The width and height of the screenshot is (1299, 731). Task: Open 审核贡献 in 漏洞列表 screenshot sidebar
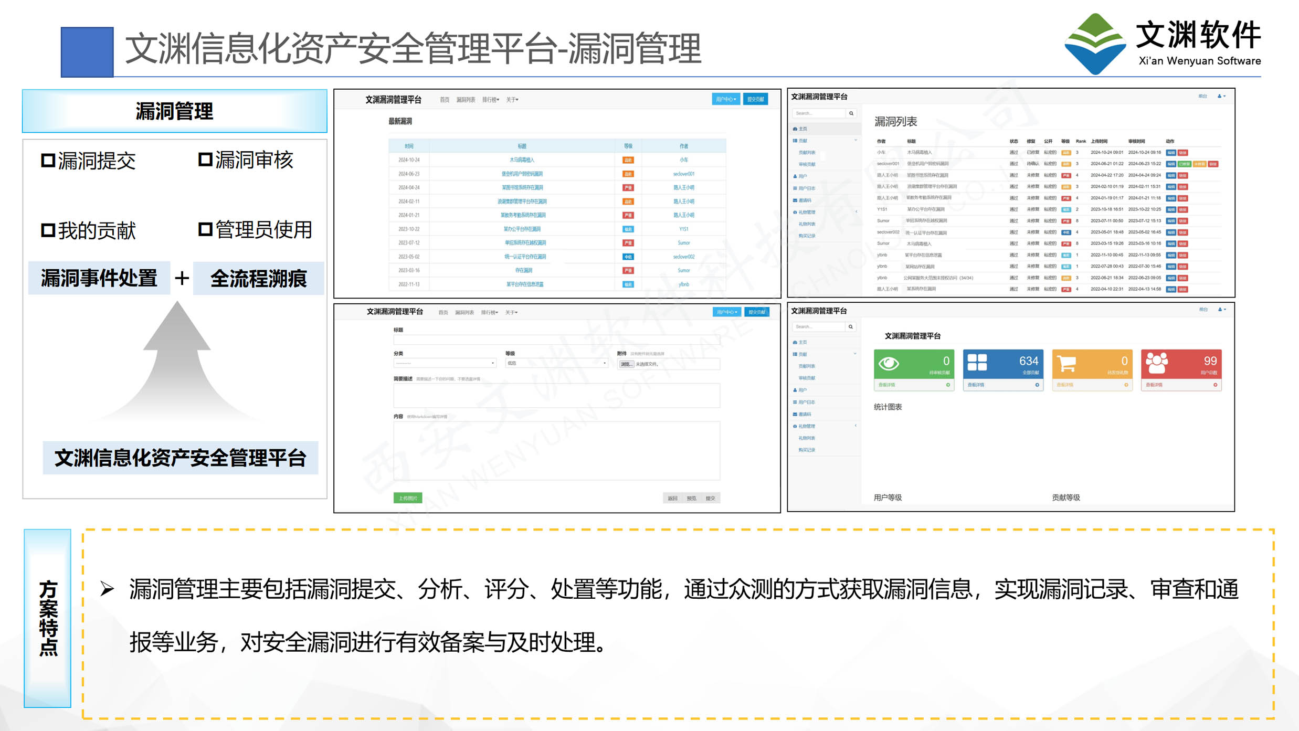[x=807, y=164]
